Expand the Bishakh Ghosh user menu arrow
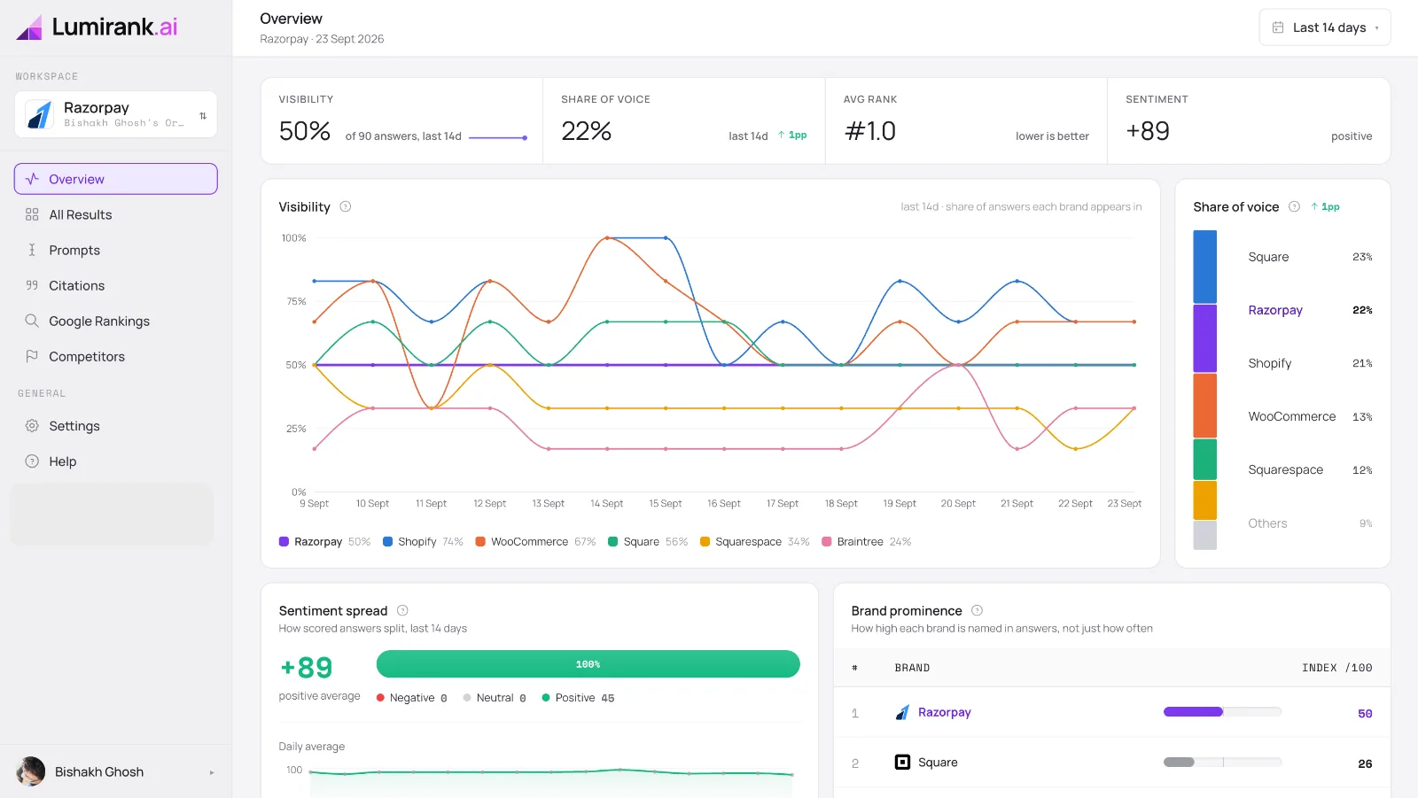This screenshot has height=798, width=1418. 212,772
